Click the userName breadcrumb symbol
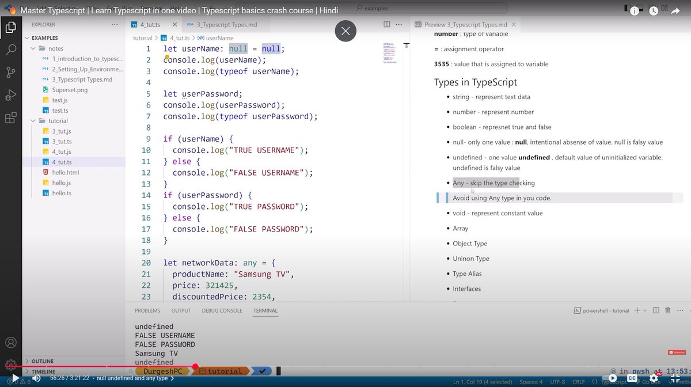 pos(215,38)
